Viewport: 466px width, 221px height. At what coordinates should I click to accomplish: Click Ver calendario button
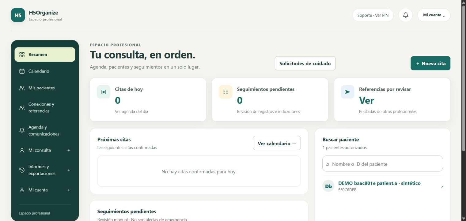(277, 143)
